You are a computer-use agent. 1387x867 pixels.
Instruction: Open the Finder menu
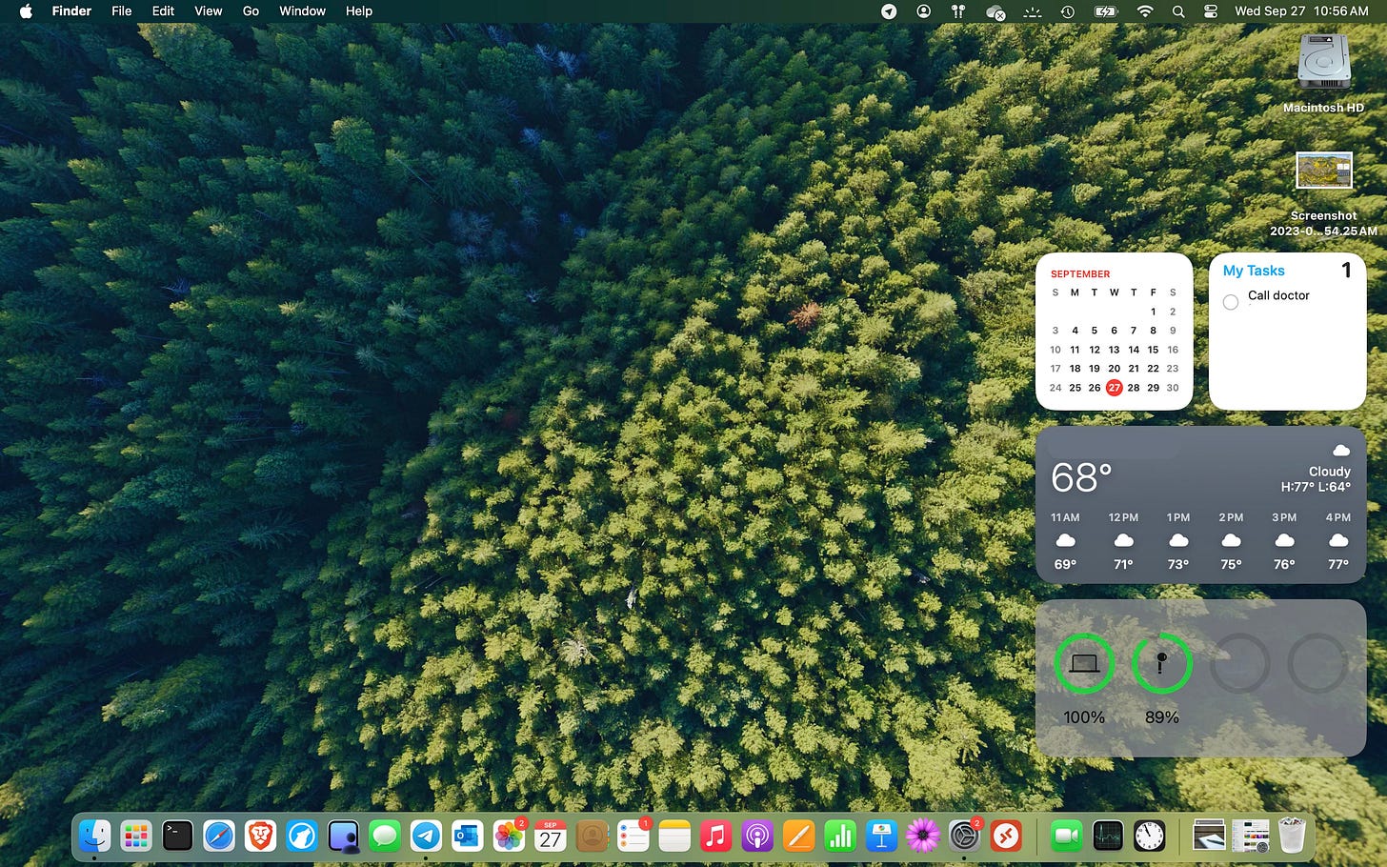71,11
